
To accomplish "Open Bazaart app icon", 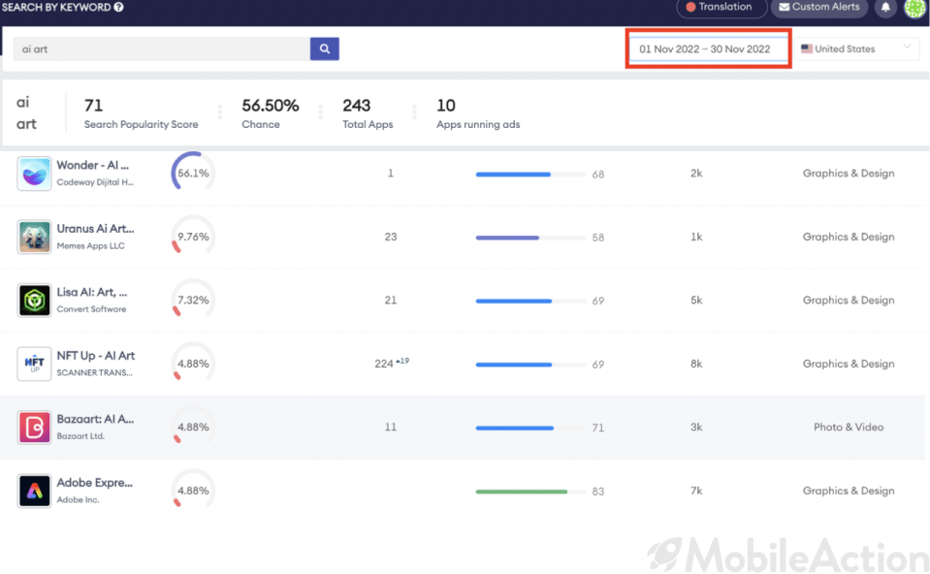I will pyautogui.click(x=34, y=427).
